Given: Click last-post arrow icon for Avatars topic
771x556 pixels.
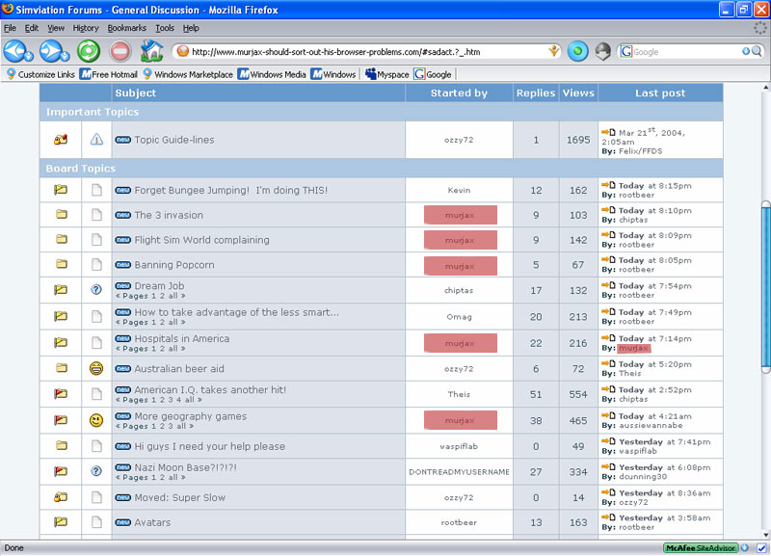Looking at the screenshot, I should point(608,518).
